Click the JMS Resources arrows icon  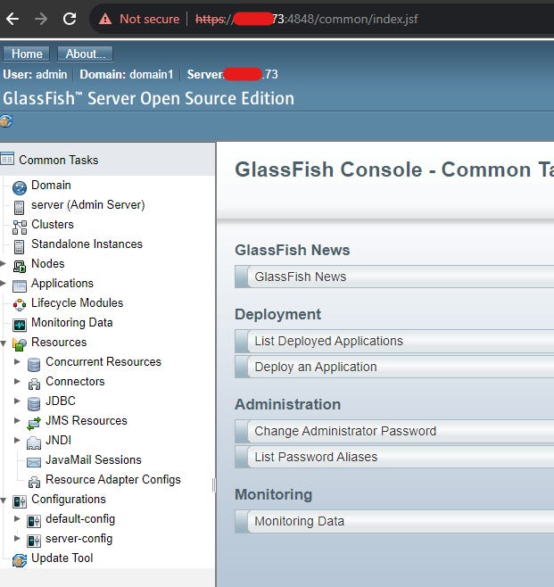[34, 424]
